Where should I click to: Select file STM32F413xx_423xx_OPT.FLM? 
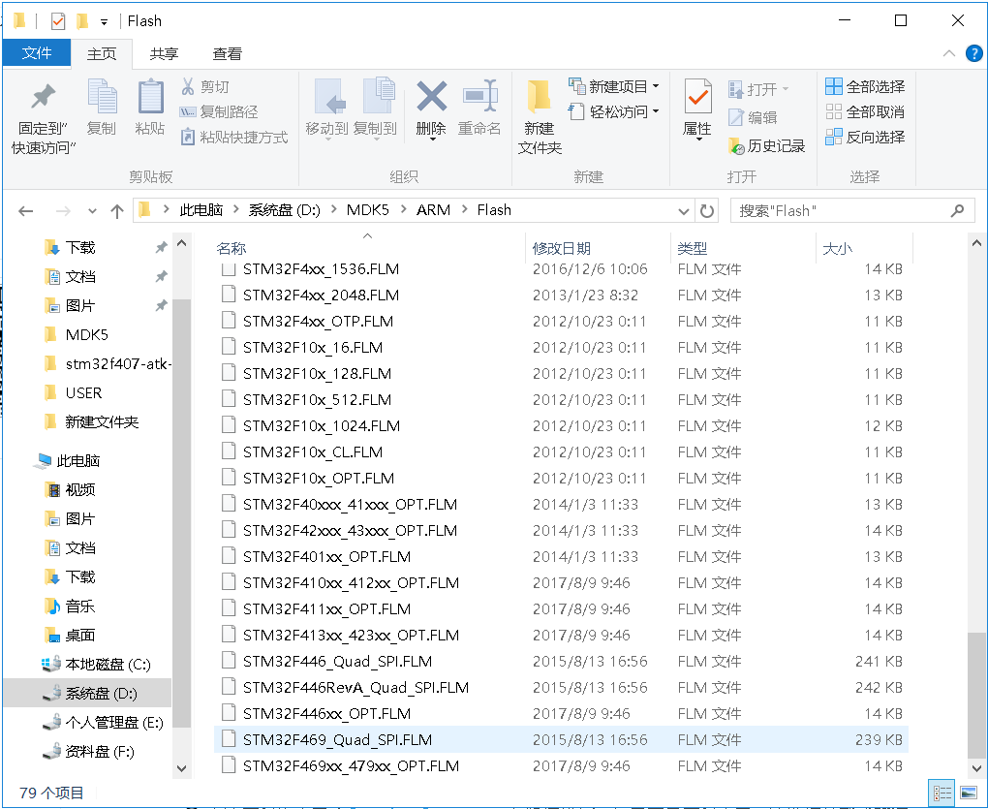[561, 636]
